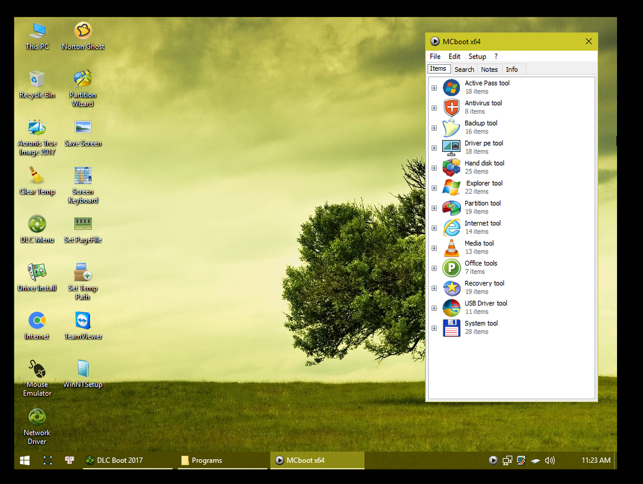Select the WinNTSetup desktop icon

83,374
